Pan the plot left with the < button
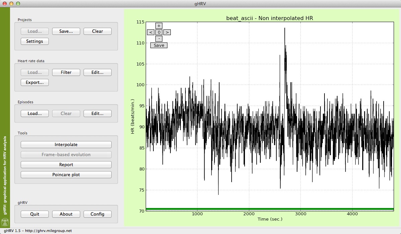 [x=151, y=32]
